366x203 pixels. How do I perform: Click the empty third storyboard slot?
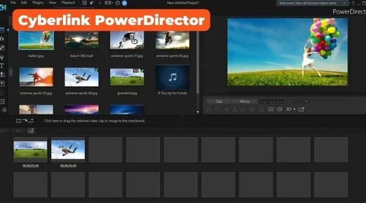[x=105, y=150]
